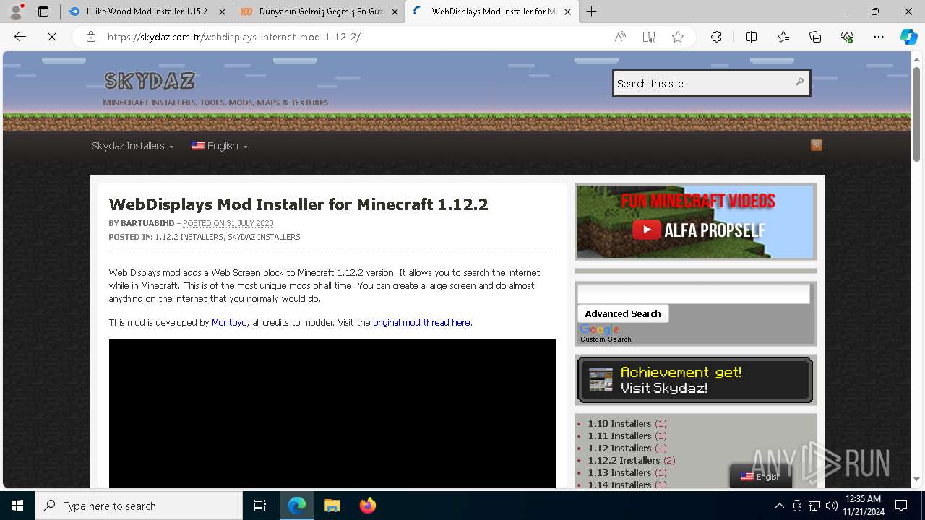
Task: Follow the Montoyo developer link
Action: (x=229, y=322)
